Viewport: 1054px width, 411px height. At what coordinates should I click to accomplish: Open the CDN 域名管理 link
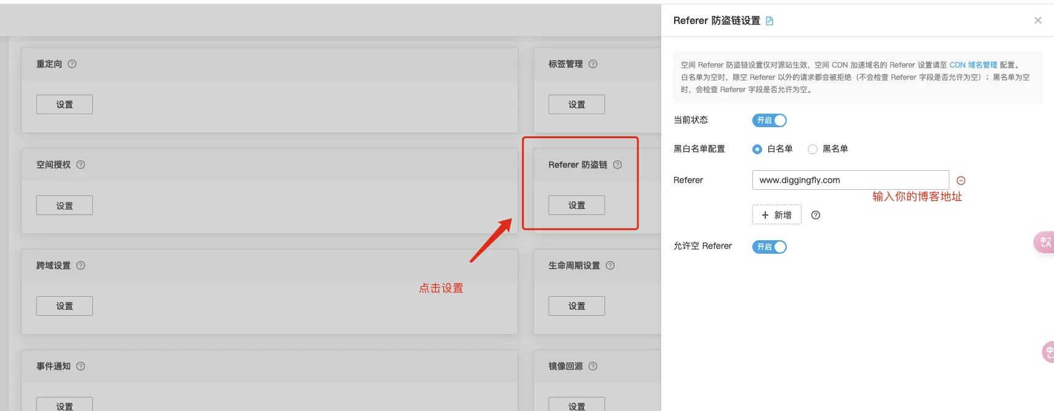pyautogui.click(x=973, y=65)
